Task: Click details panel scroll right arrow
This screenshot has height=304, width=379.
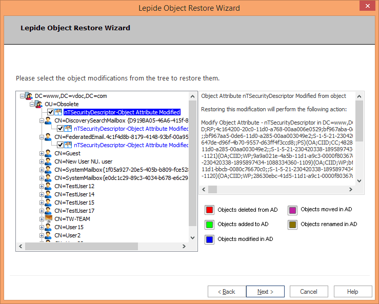Action: [x=350, y=190]
